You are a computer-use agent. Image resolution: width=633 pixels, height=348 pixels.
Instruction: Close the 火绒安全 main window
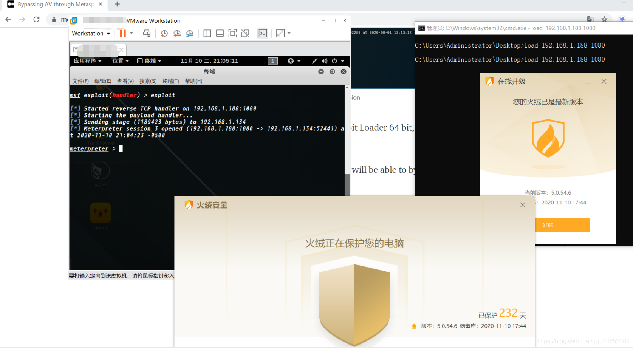point(523,205)
